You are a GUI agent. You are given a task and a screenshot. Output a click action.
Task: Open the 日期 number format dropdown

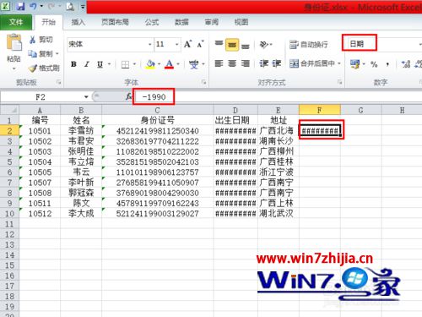click(419, 44)
